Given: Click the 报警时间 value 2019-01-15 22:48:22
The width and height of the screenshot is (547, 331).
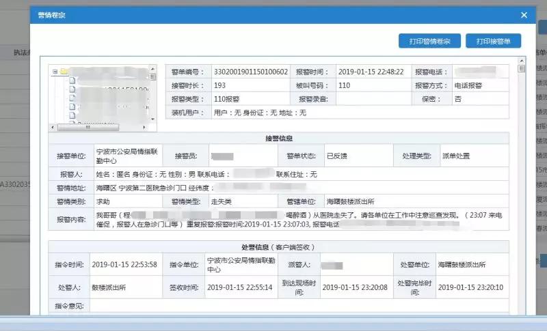Looking at the screenshot, I should click(371, 72).
